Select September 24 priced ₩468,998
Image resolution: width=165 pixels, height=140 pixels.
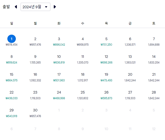pos(59,95)
